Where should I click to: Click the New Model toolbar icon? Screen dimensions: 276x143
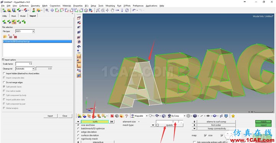coord(4,10)
